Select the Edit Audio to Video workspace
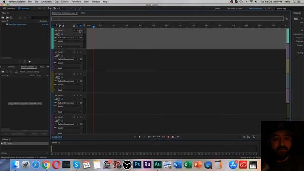This screenshot has width=304, height=171. (235, 9)
